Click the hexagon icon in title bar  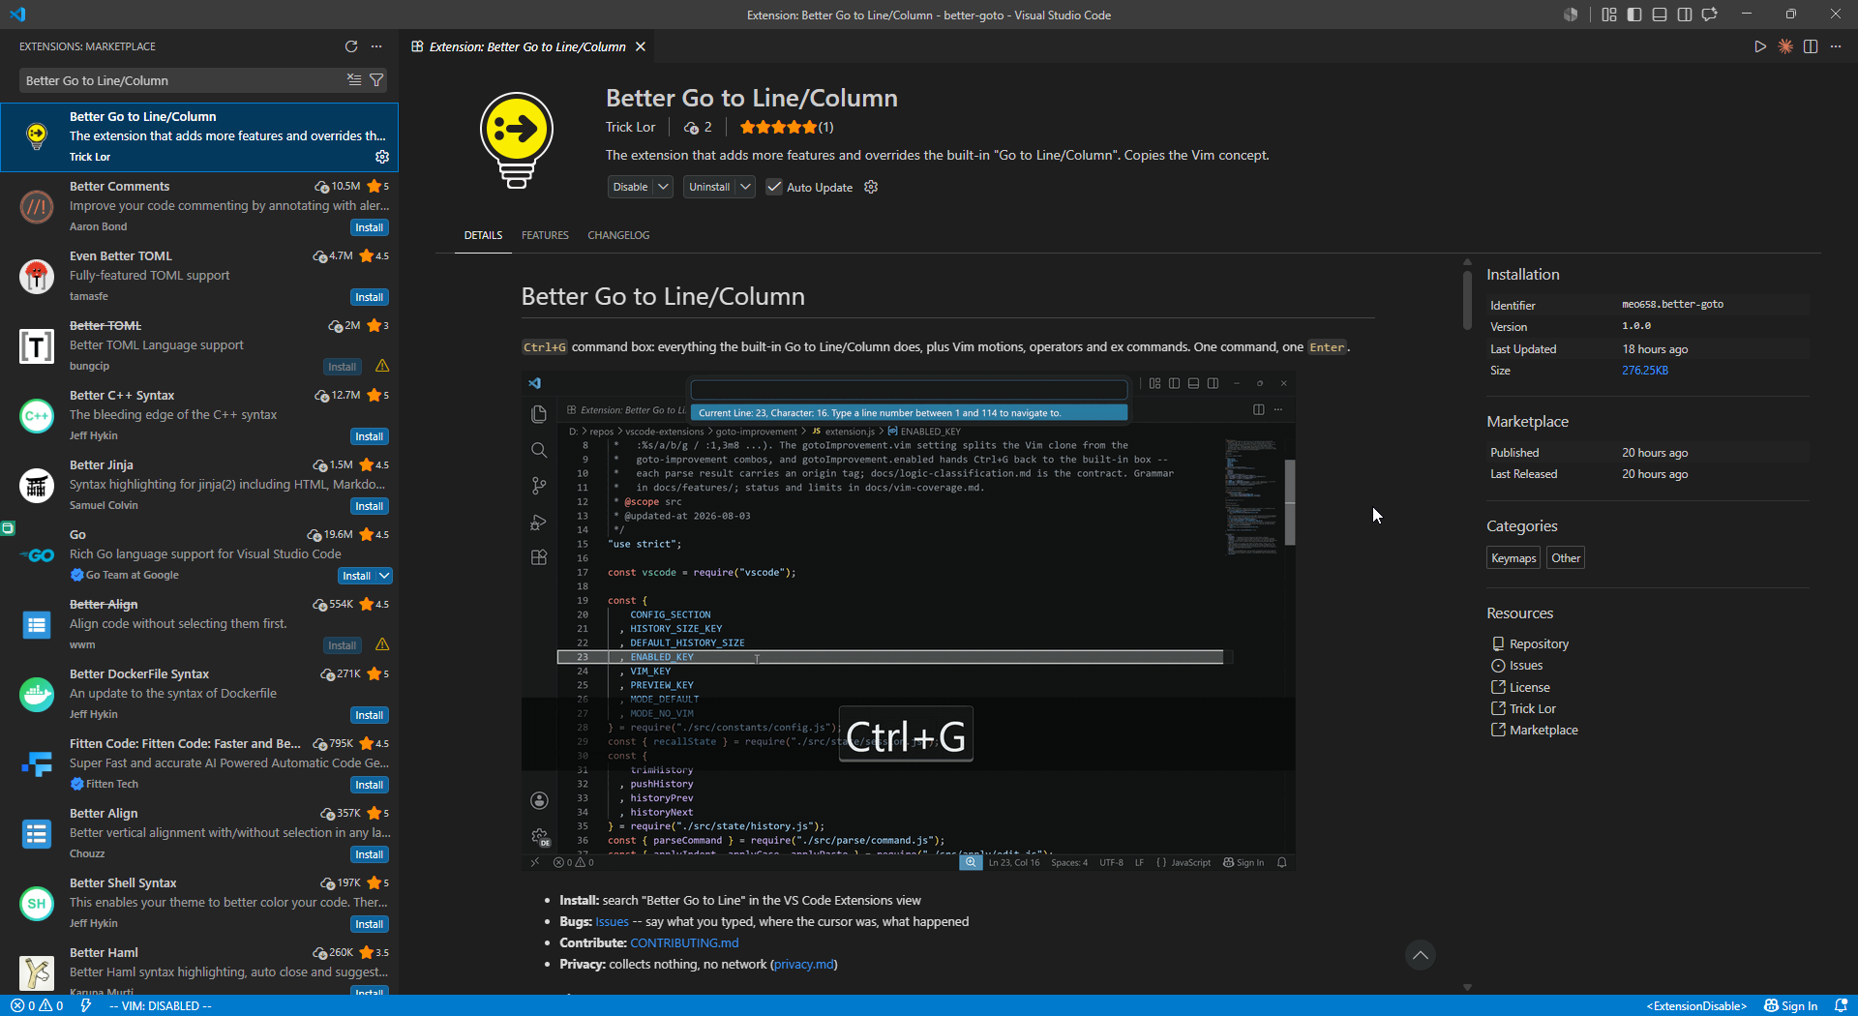pyautogui.click(x=1571, y=15)
